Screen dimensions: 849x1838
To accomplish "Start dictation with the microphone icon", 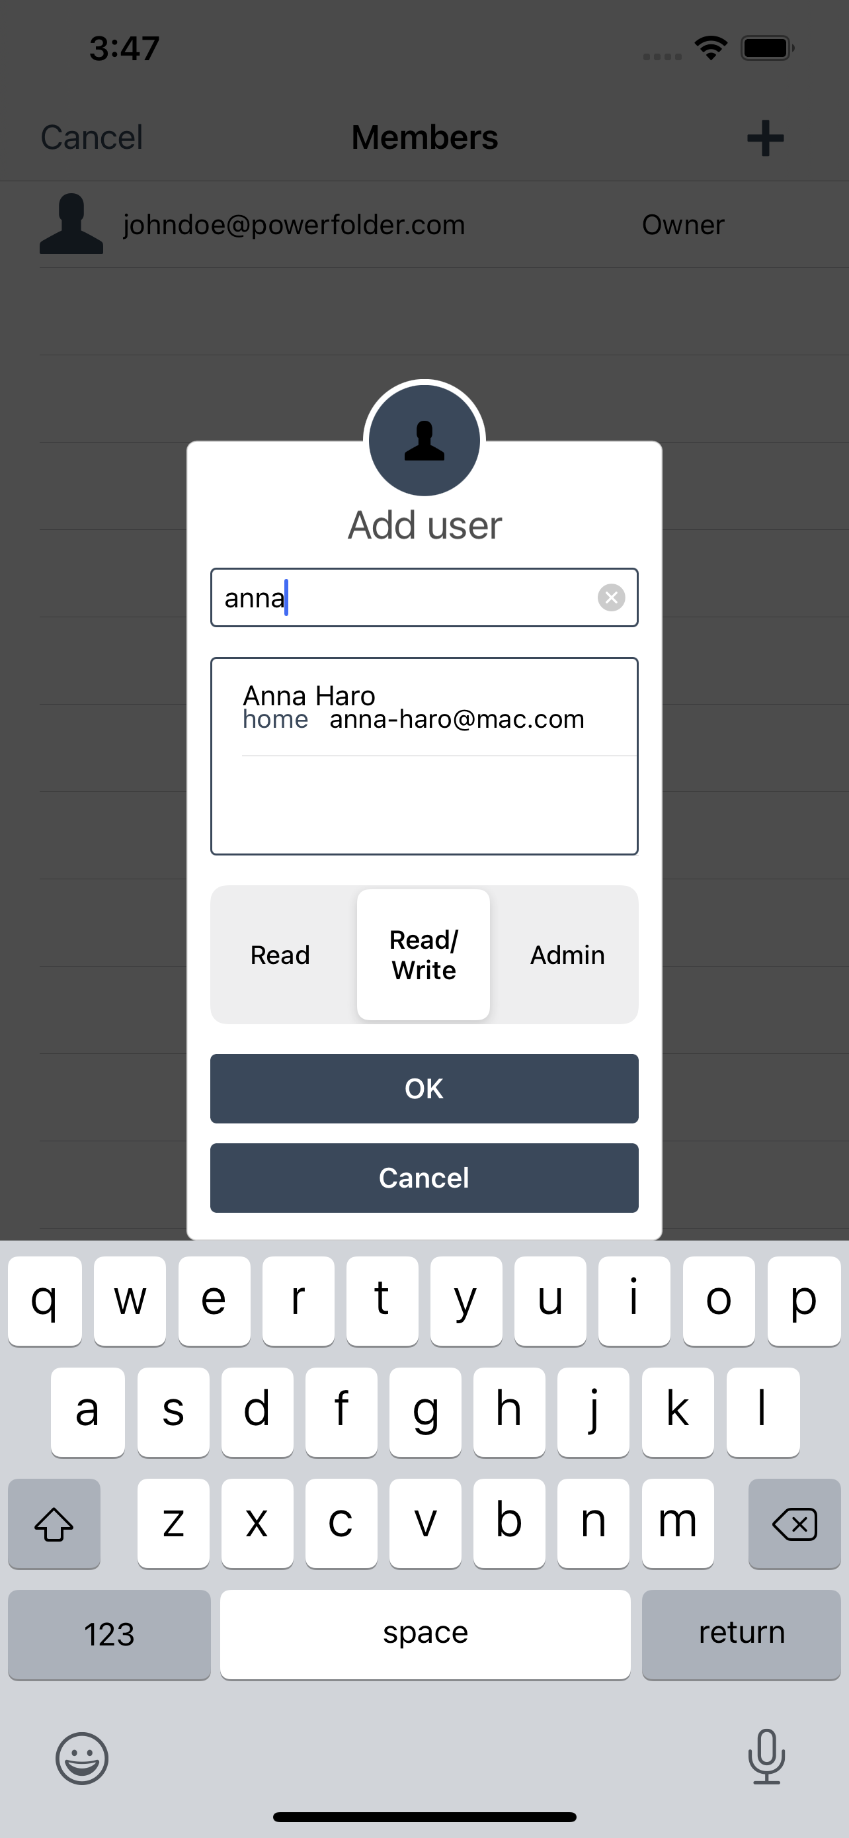I will pos(766,1757).
